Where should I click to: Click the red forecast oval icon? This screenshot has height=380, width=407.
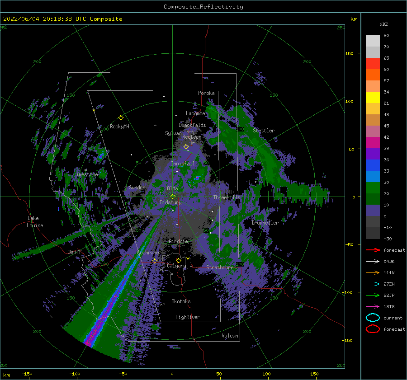[373, 329]
